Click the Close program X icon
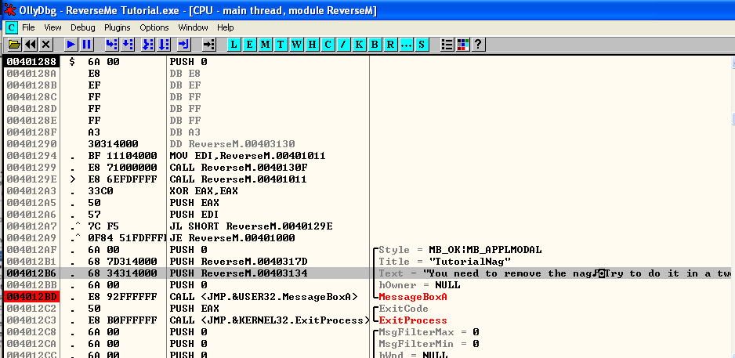This screenshot has width=735, height=358. click(45, 45)
